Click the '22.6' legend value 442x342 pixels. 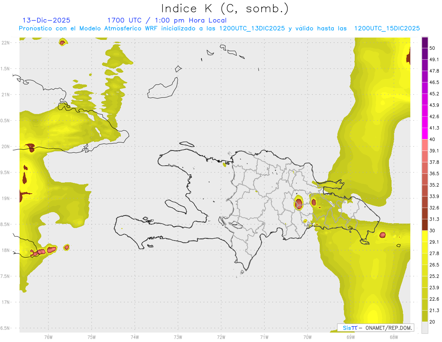pos(434,299)
